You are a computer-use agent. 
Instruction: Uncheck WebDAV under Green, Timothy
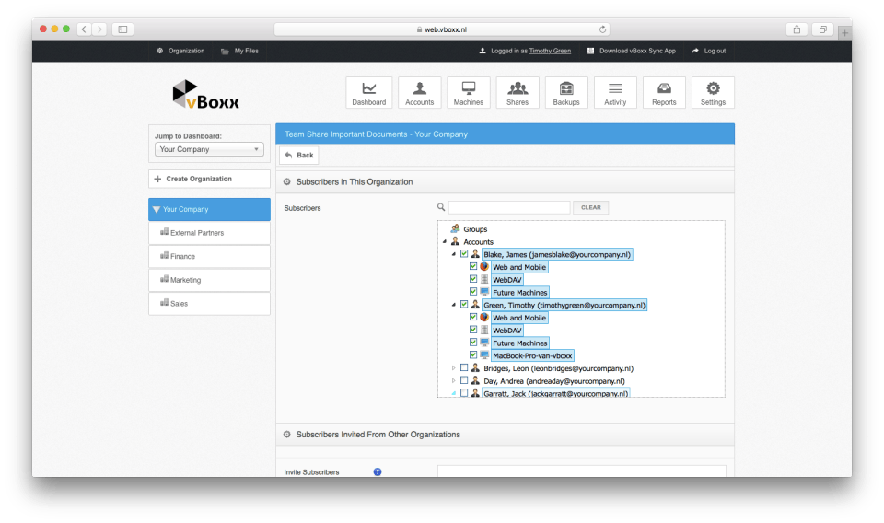coord(473,330)
